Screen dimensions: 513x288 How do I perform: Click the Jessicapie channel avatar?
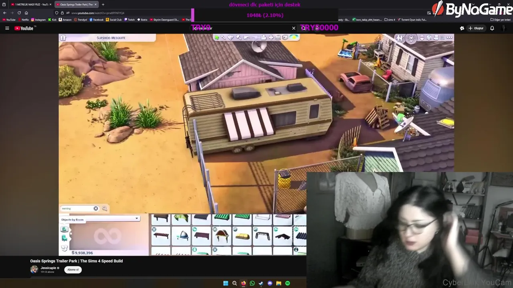pos(34,270)
